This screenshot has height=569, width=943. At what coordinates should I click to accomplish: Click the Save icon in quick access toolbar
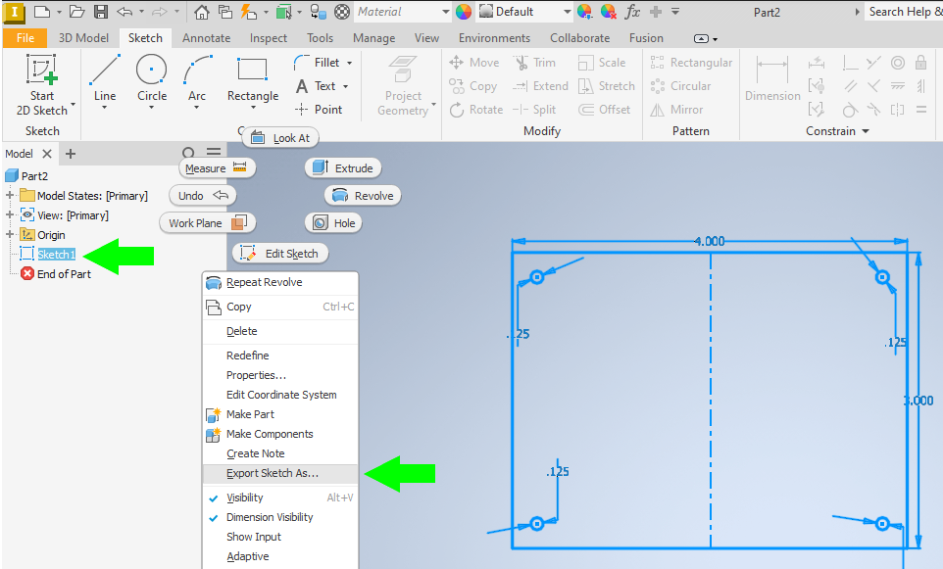[x=101, y=12]
